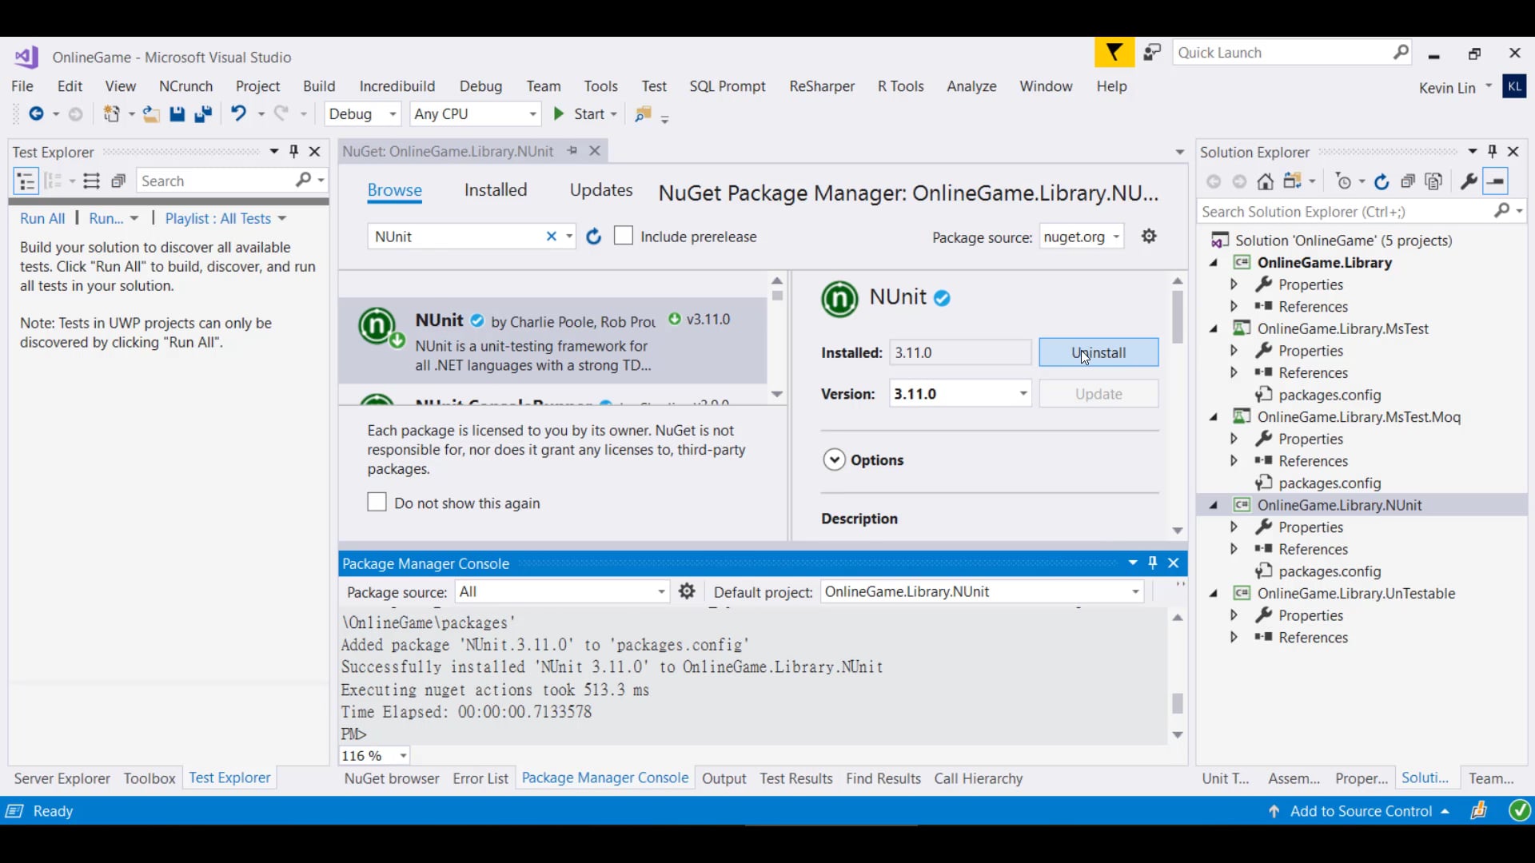Screen dimensions: 1535x863
Task: Open NuGet package source settings gear
Action: pyautogui.click(x=1149, y=237)
